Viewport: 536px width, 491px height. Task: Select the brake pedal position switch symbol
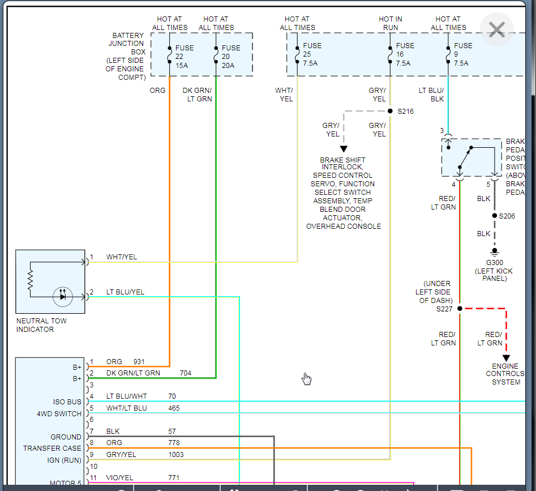point(471,157)
